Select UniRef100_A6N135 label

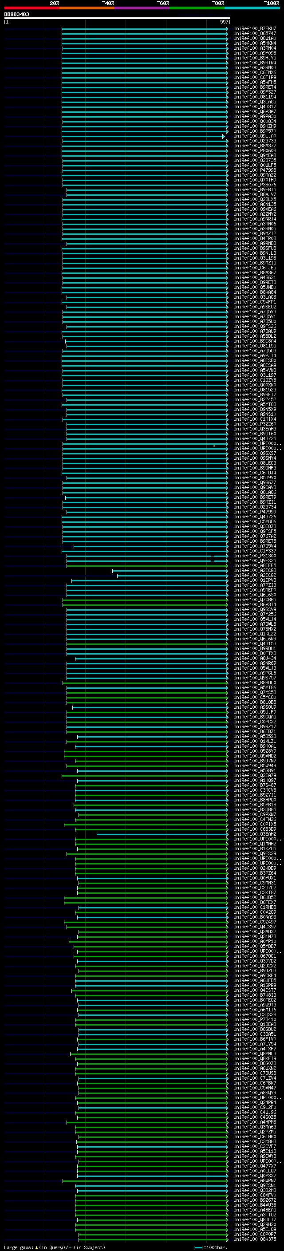coord(254,205)
